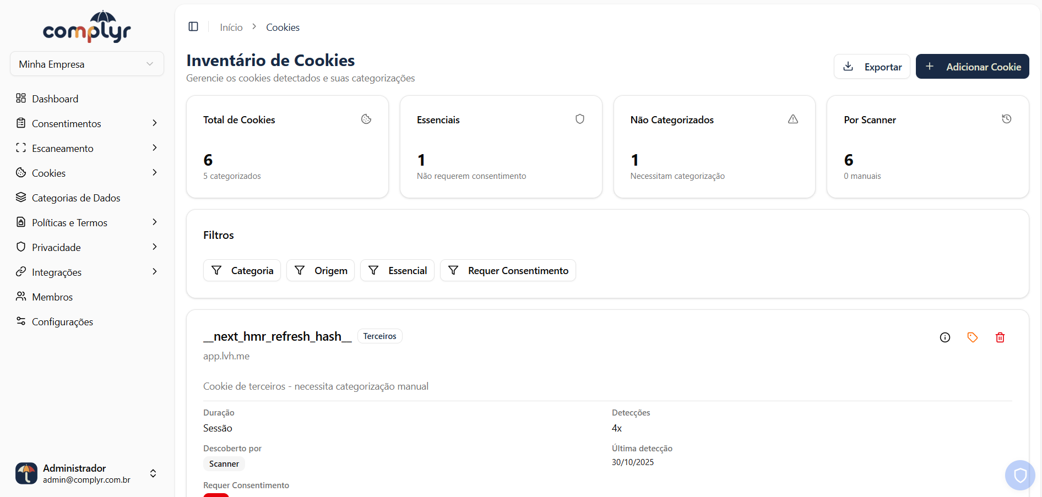Click the Scanner badge under Descoberto por
Viewport: 1042px width, 497px height.
(224, 463)
